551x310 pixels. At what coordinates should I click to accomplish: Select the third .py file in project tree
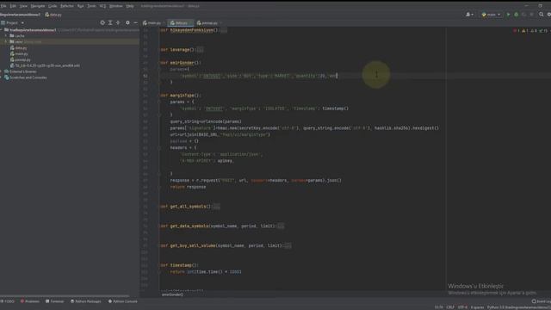(20, 59)
